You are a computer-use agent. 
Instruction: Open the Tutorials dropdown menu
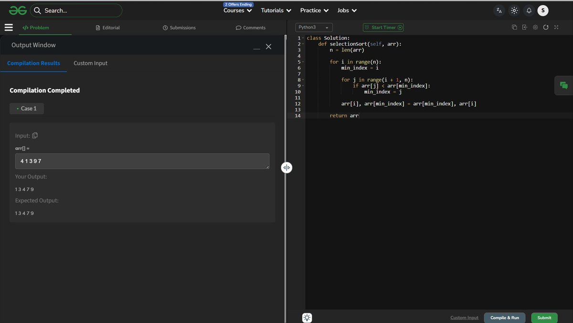276,10
